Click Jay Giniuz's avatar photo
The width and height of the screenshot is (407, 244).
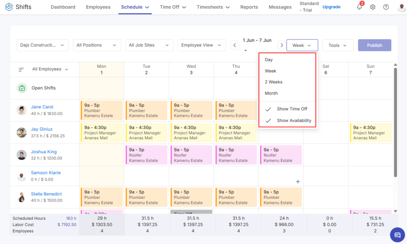coord(21,133)
